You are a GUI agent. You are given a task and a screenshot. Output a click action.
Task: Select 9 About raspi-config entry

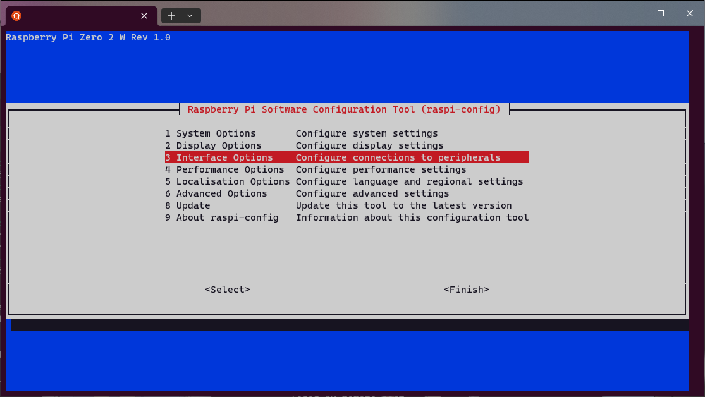coord(346,217)
